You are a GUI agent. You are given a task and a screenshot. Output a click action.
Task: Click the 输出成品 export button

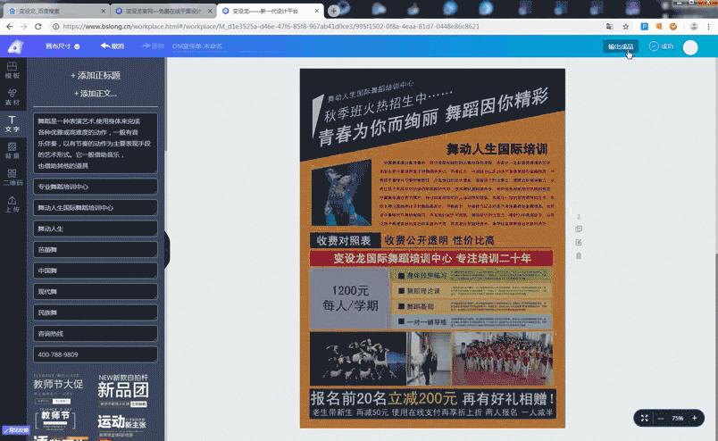[620, 46]
